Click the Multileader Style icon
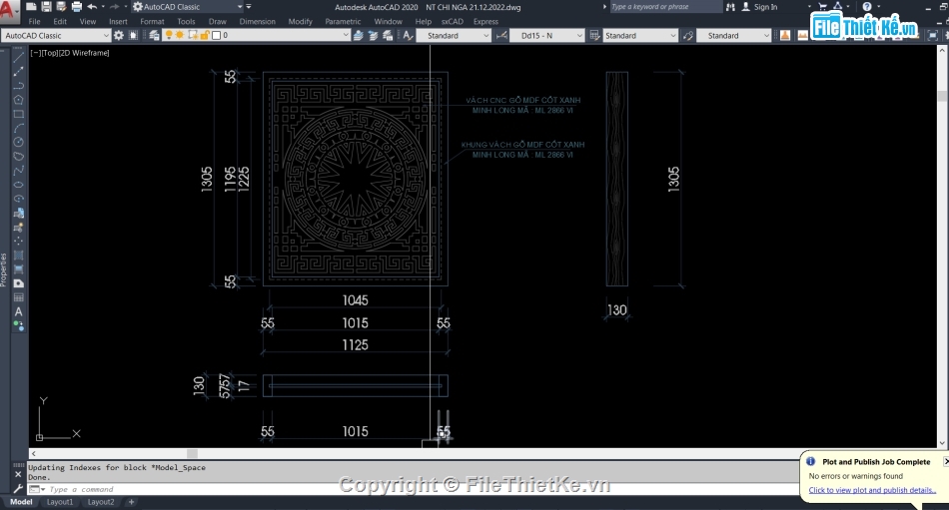 [688, 35]
